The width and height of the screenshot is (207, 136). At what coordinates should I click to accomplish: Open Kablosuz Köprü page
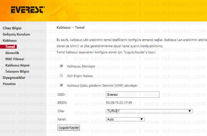click(17, 65)
